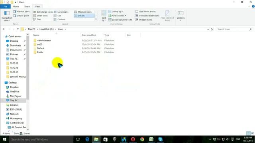Expand the layout gallery more arrow
This screenshot has height=143, width=255.
tap(96, 19)
